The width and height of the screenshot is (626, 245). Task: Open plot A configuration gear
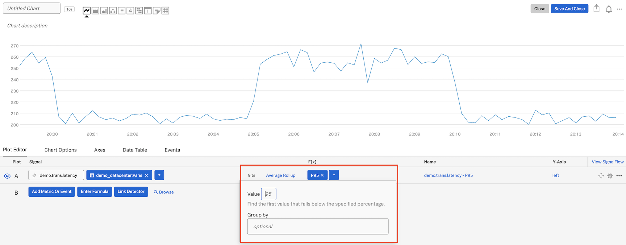coord(610,176)
